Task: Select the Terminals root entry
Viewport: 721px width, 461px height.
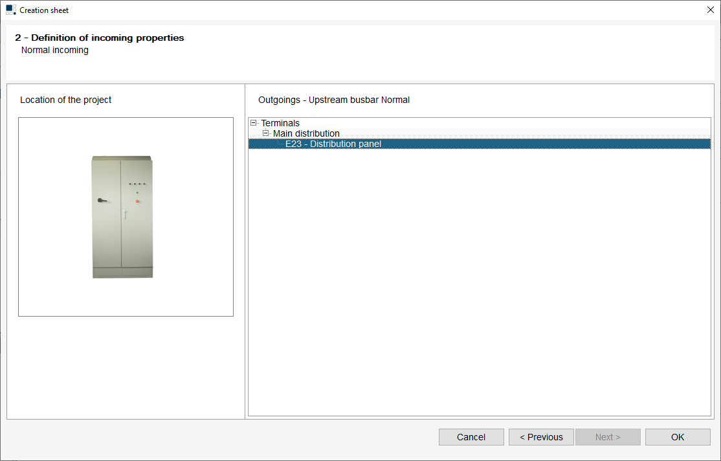Action: coord(280,123)
